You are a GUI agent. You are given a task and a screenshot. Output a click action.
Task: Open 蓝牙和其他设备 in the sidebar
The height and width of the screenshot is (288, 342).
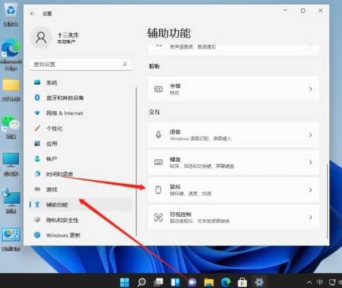click(x=81, y=98)
